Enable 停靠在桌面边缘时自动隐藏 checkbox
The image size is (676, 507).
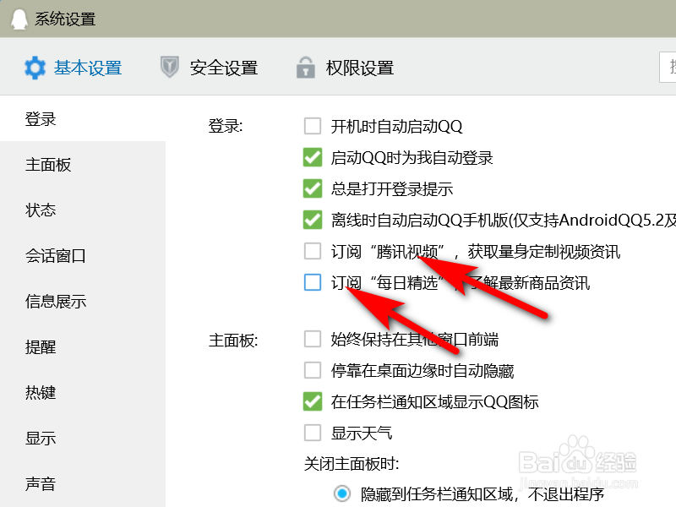click(313, 370)
